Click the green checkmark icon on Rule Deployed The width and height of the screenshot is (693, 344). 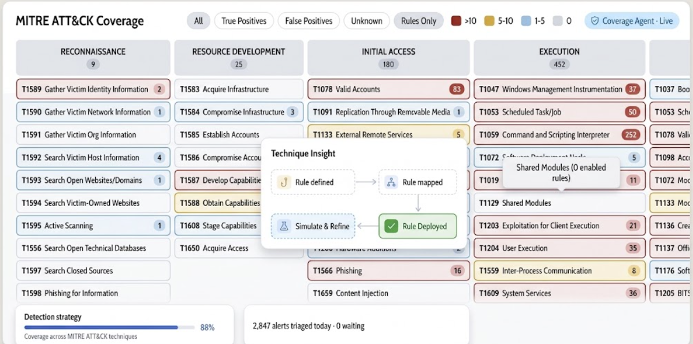pyautogui.click(x=391, y=226)
